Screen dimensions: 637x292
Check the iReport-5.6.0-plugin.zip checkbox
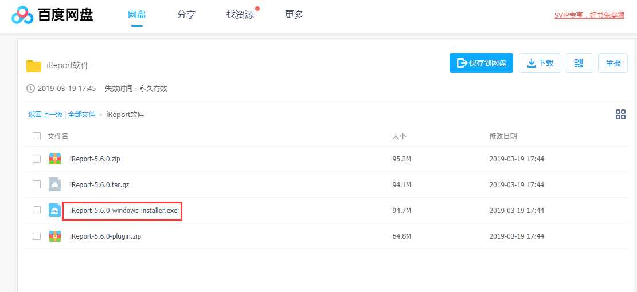(x=37, y=236)
